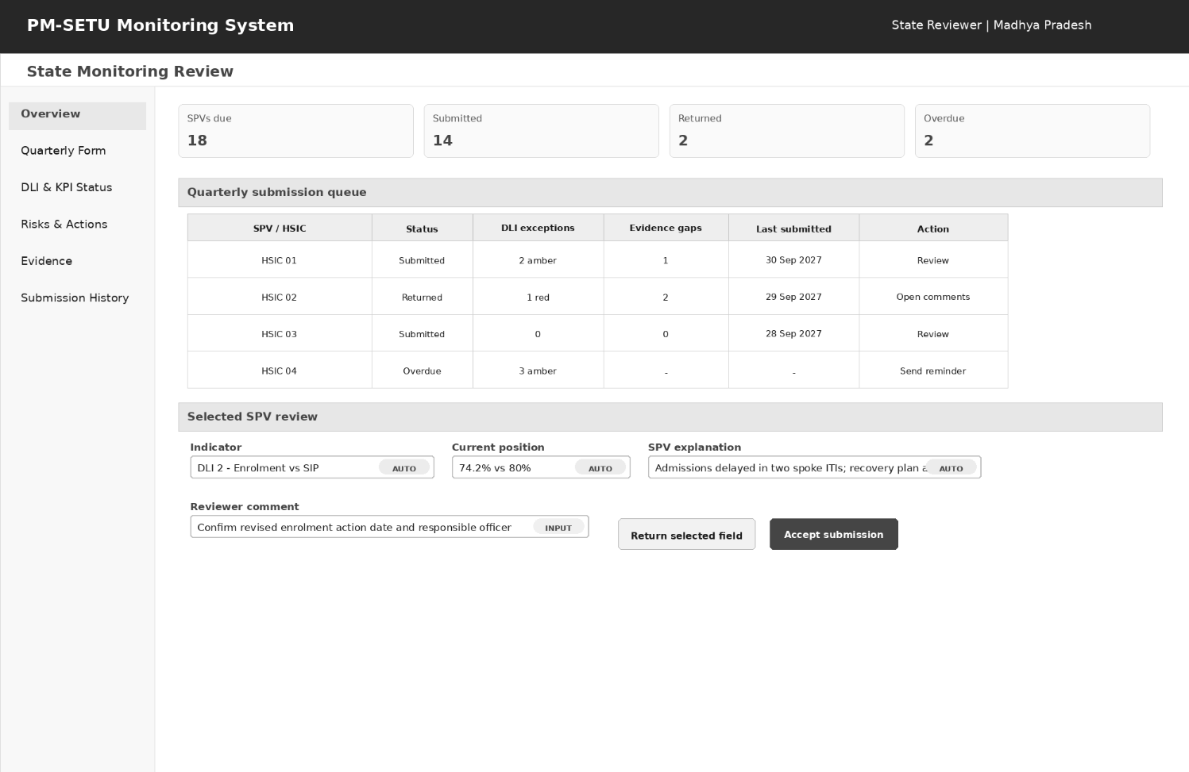Select the HSIC 01 row name

[x=279, y=260]
